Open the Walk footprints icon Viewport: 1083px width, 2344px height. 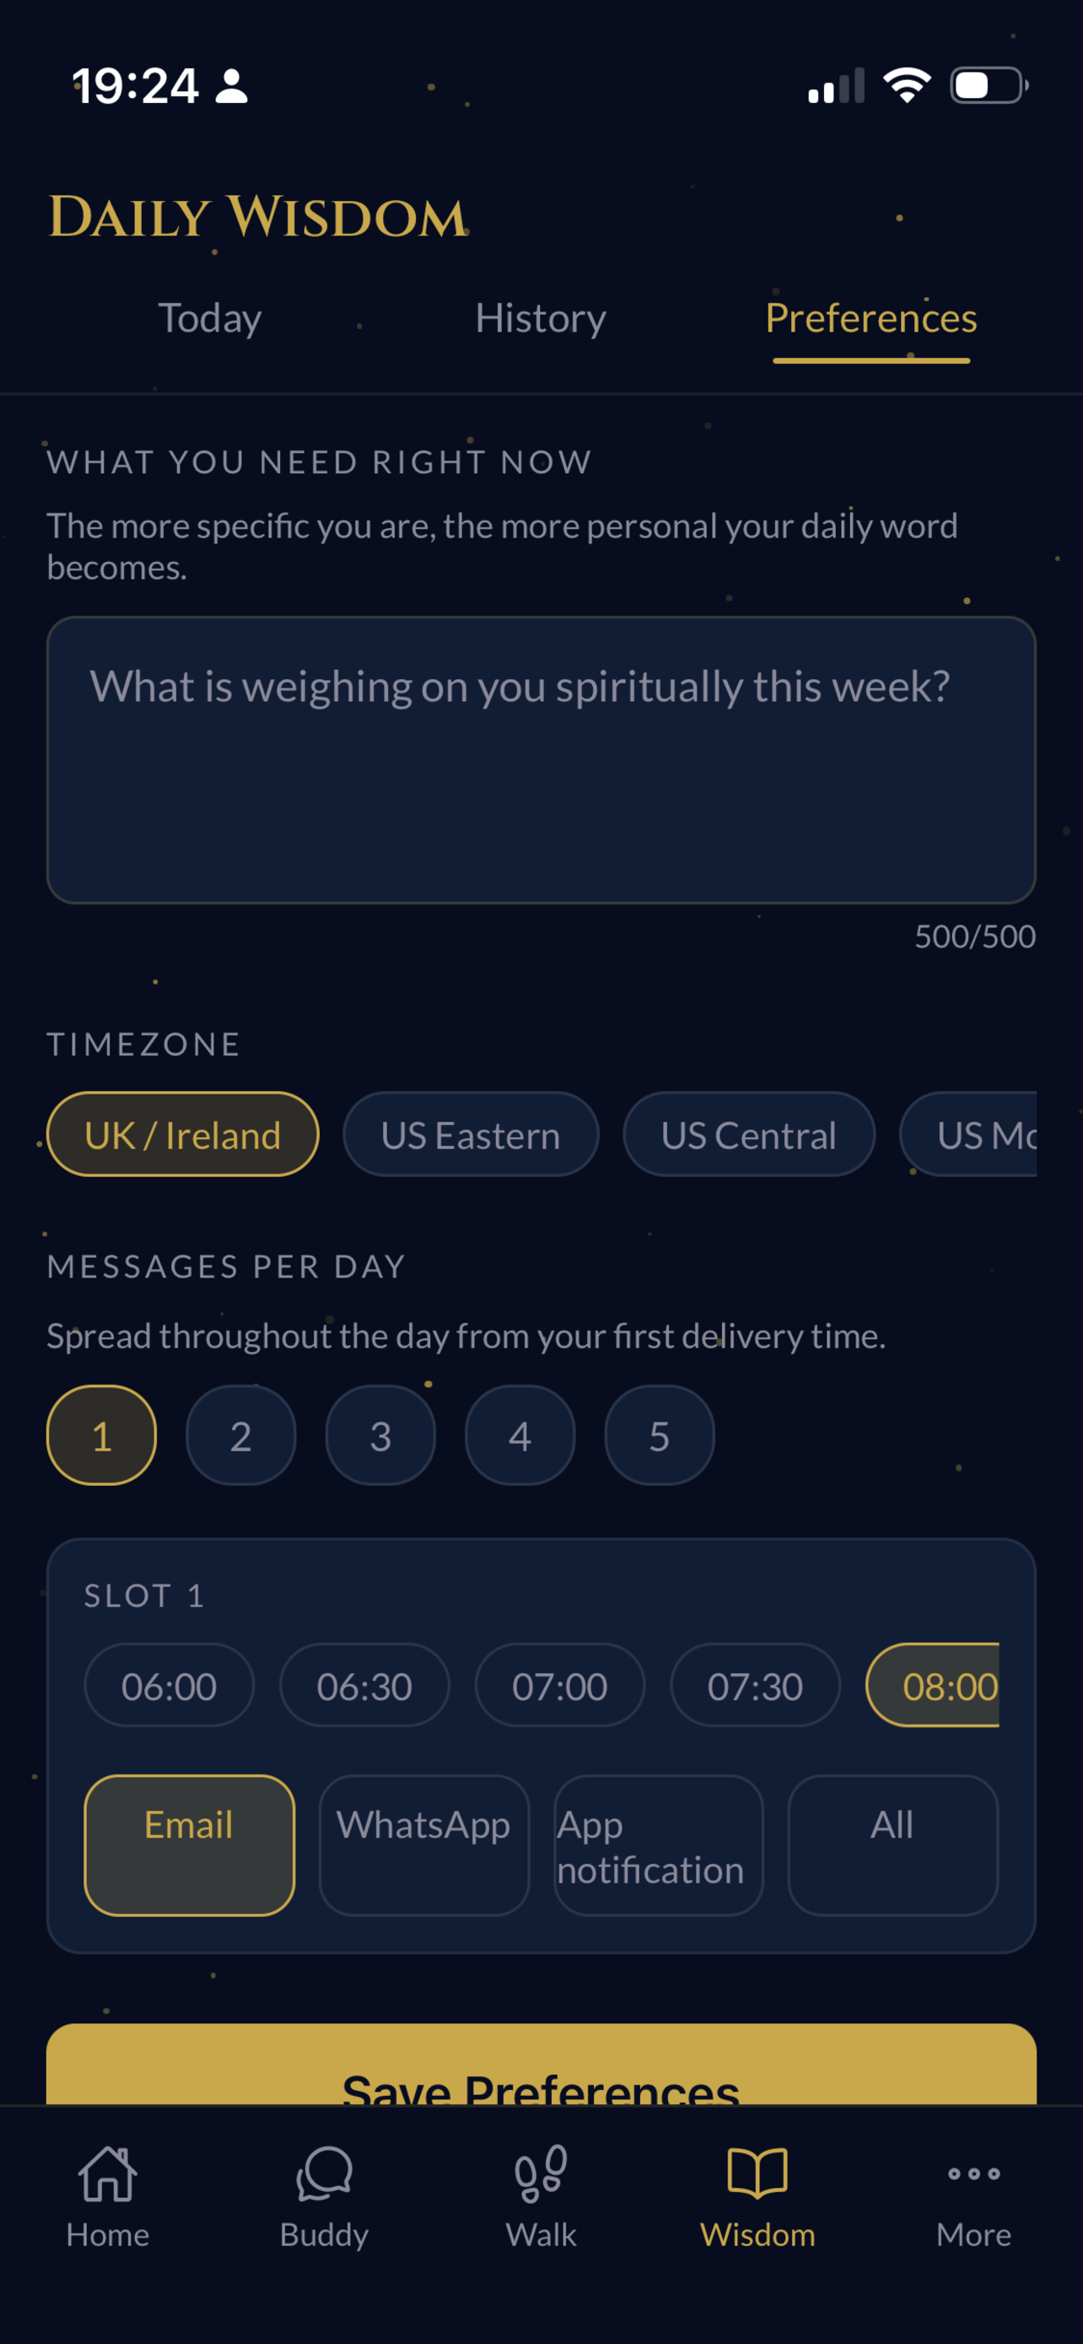[x=541, y=2174]
